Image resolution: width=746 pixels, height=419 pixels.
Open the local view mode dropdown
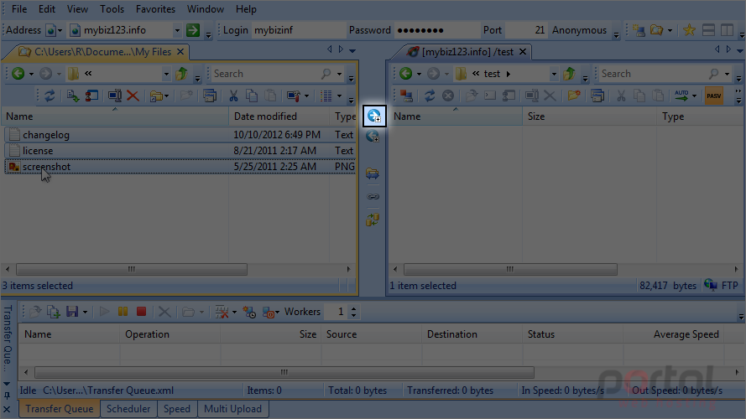pos(339,96)
